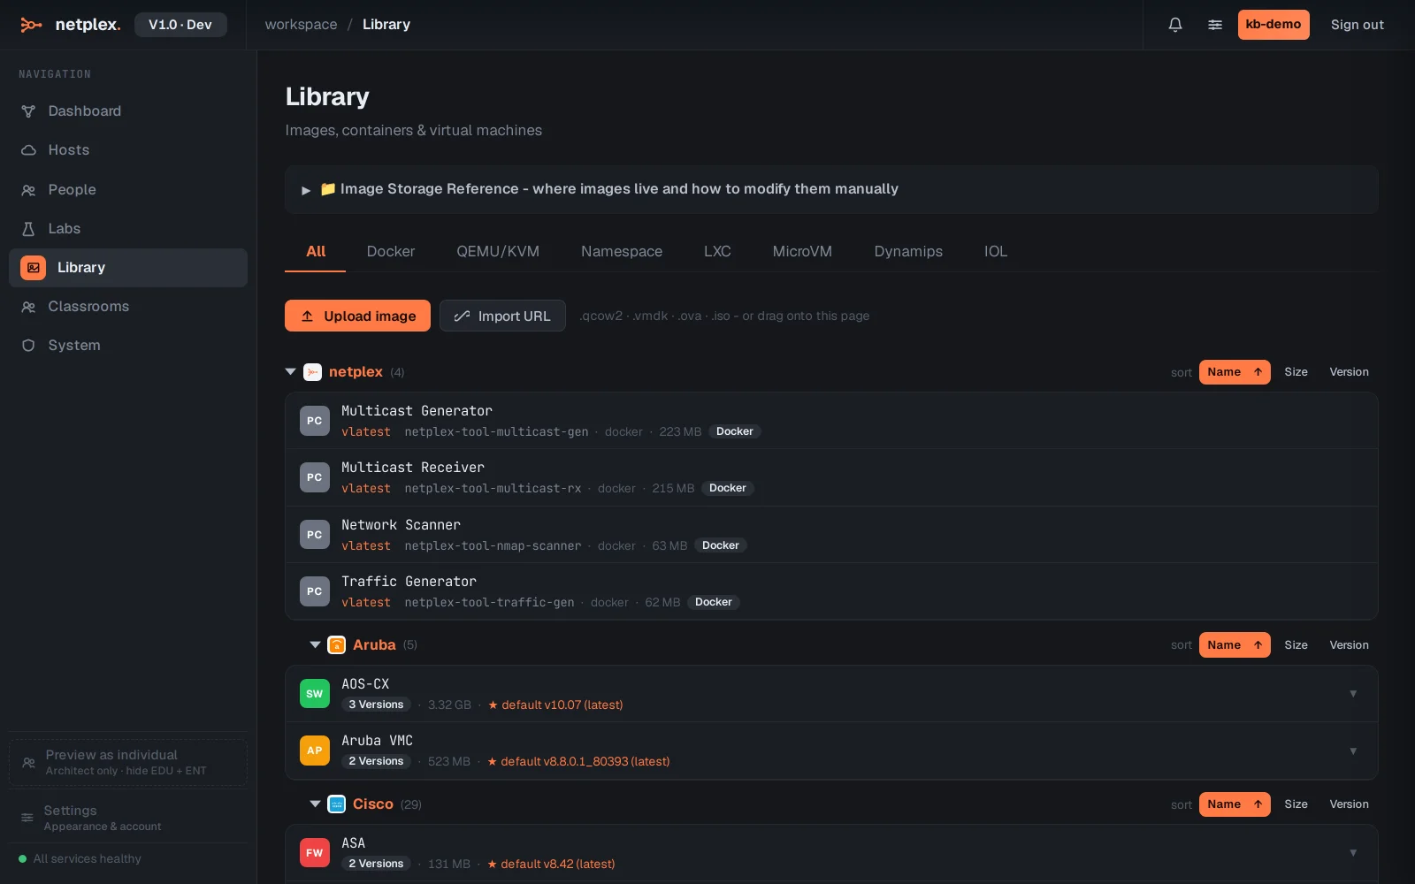Switch to the IOL tab
This screenshot has height=884, width=1415.
(996, 252)
